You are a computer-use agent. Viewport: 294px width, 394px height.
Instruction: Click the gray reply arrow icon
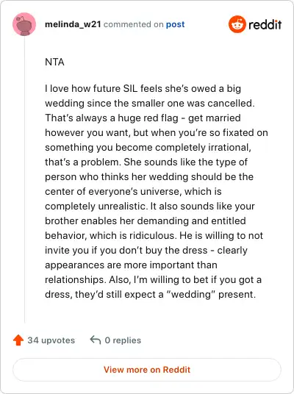96,340
